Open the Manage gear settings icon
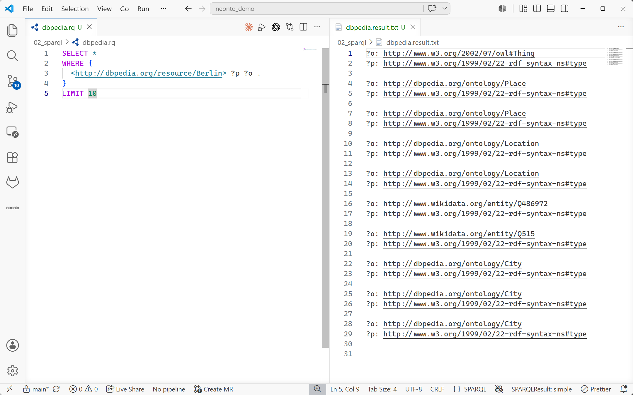Viewport: 633px width, 395px height. point(12,371)
